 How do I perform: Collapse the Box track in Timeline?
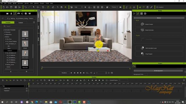[x=1, y=86]
